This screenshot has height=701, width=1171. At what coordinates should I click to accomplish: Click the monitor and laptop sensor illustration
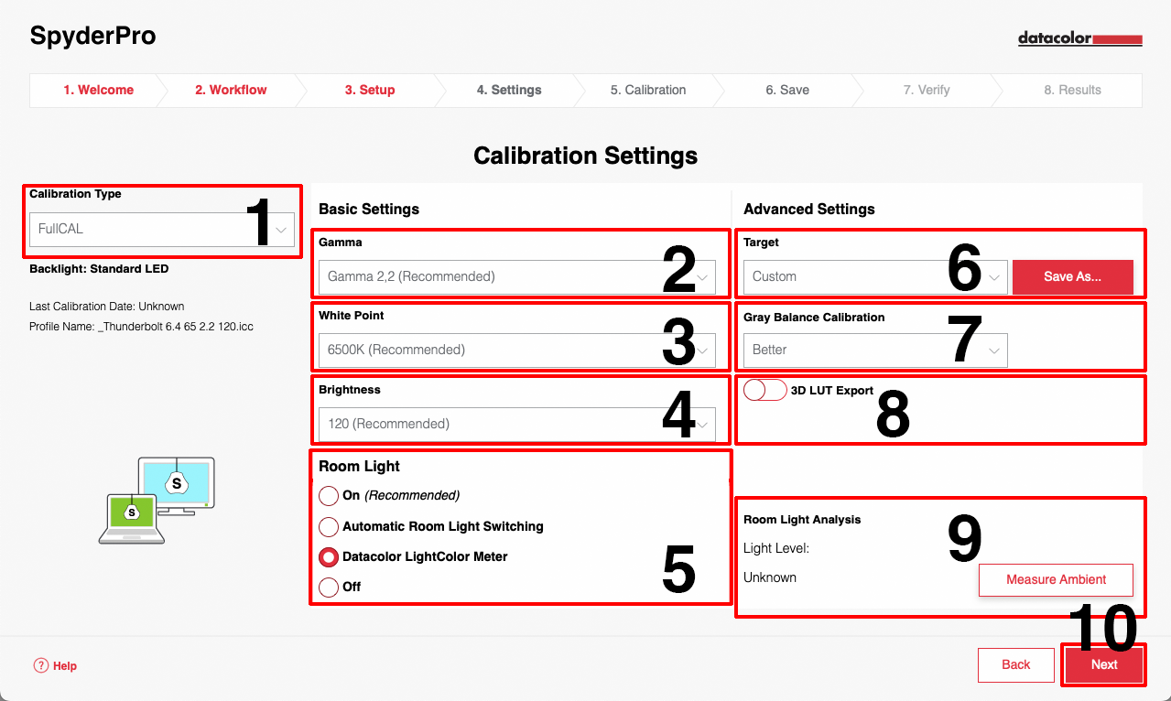pos(157,500)
